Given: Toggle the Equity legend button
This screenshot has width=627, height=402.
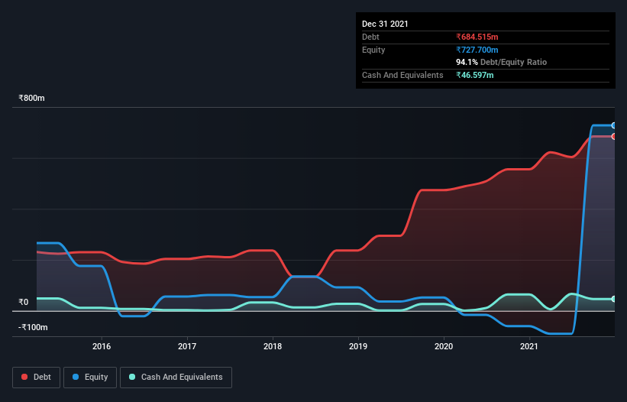Looking at the screenshot, I should 90,378.
